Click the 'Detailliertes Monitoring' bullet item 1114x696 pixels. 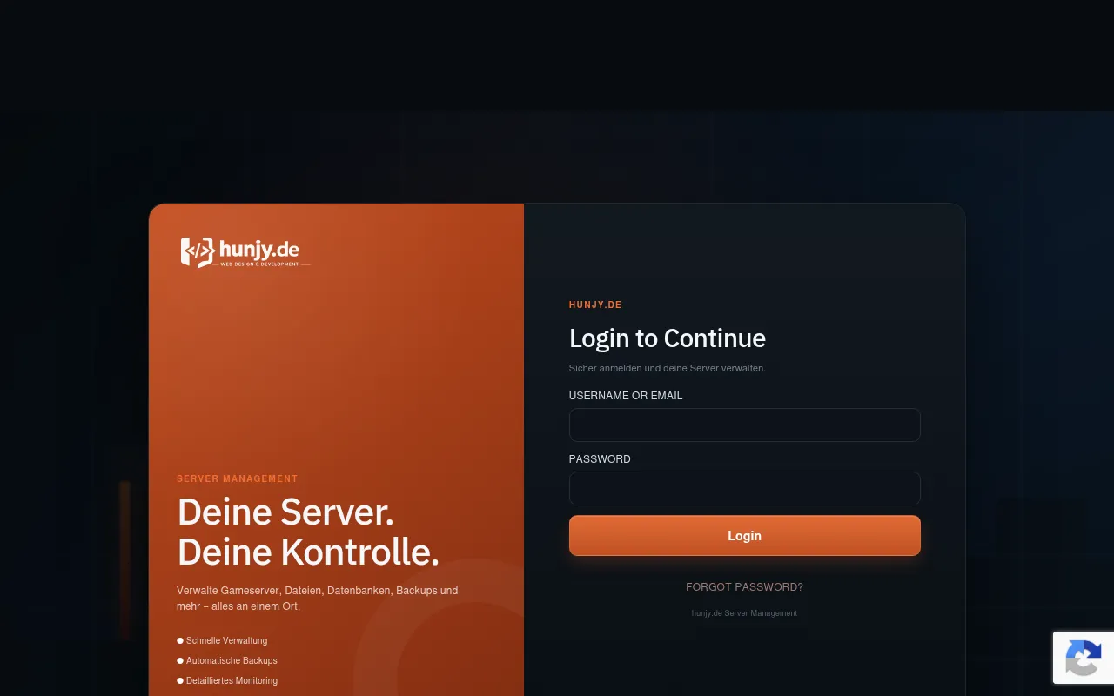[227, 681]
